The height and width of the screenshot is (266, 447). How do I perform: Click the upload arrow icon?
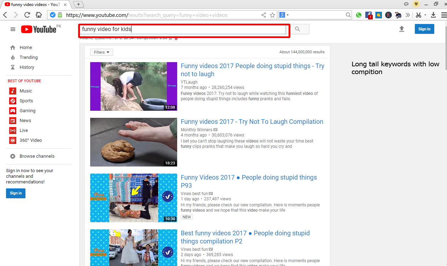(x=401, y=29)
